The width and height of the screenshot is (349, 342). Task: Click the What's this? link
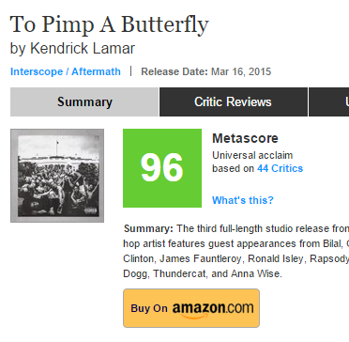tap(243, 200)
